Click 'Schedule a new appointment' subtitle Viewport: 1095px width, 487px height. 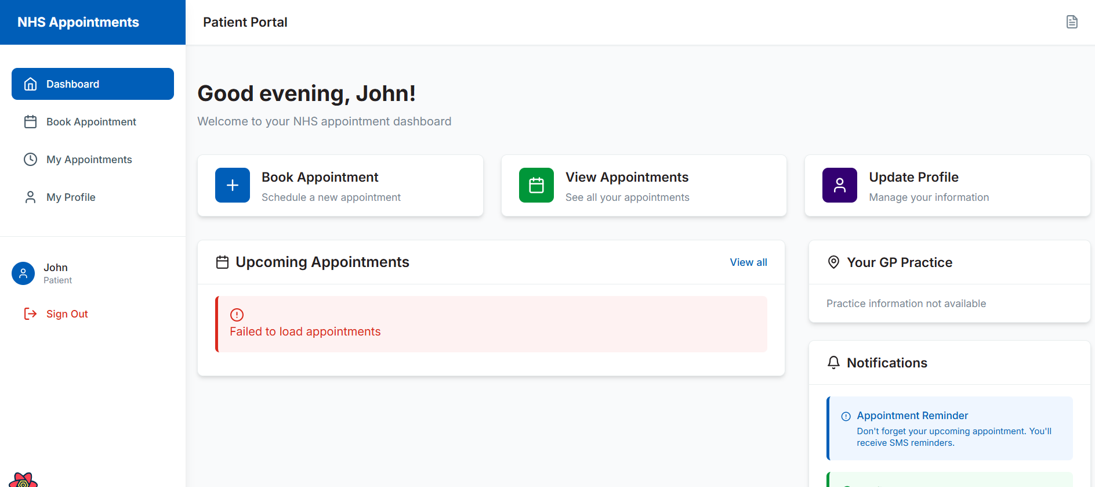(331, 197)
